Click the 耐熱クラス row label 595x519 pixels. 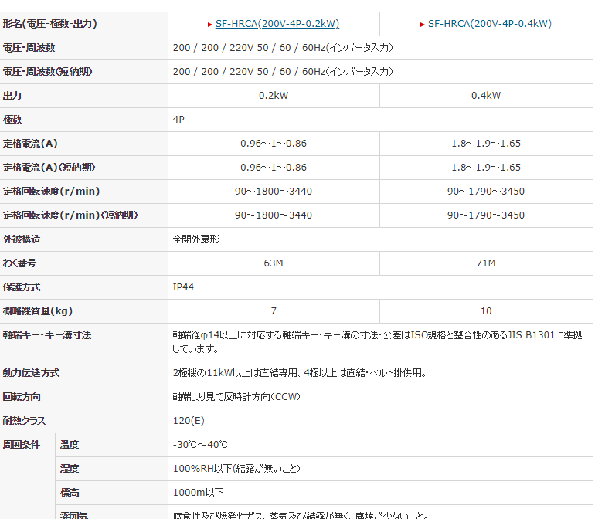[x=24, y=421]
